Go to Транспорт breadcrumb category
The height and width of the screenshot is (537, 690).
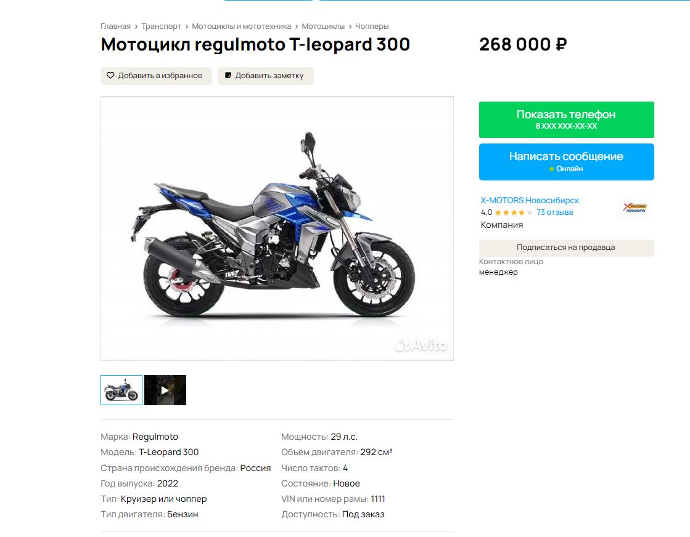(x=161, y=26)
